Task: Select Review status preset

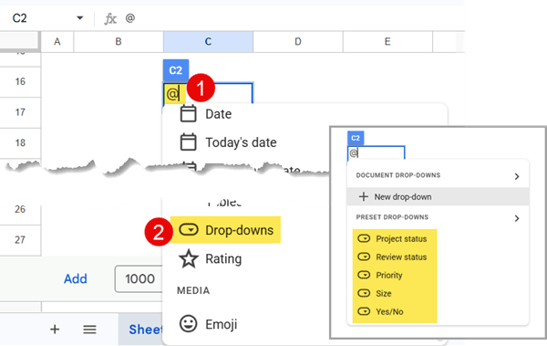Action: point(401,257)
